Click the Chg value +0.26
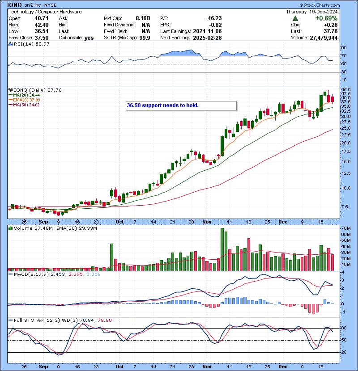 (331, 25)
